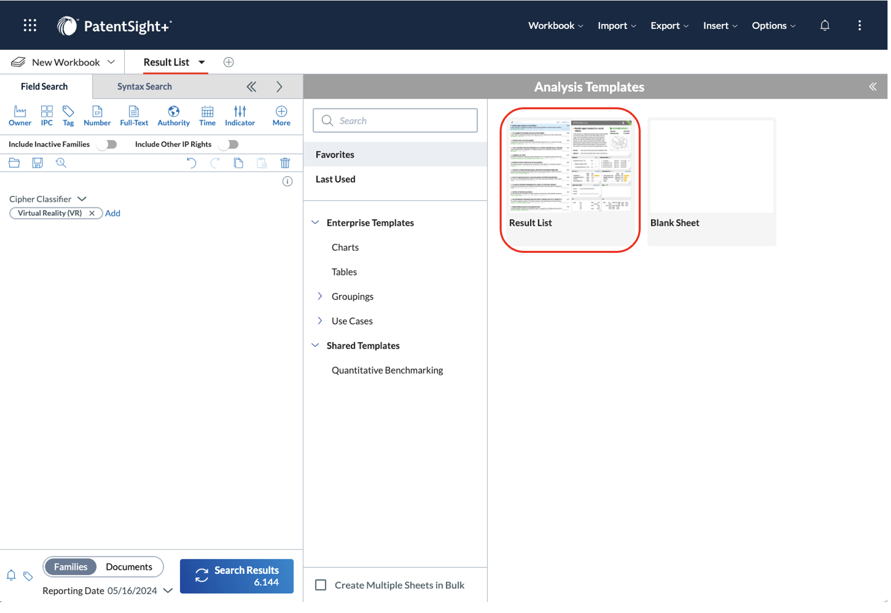This screenshot has height=613, width=891.
Task: Choose the Blank Sheet template thumbnail
Action: tap(712, 181)
